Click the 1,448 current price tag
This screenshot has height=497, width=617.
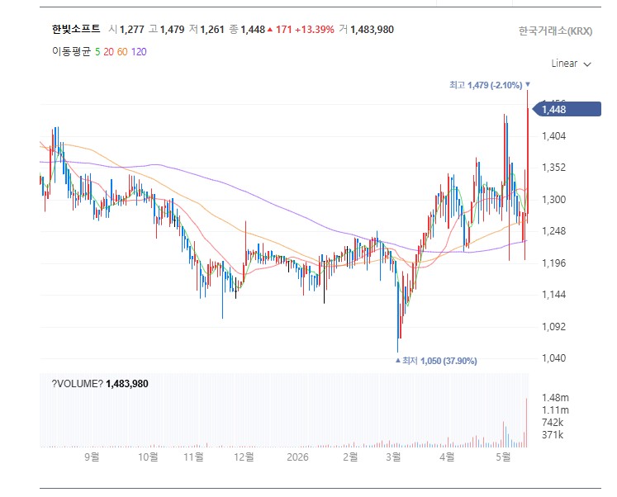click(567, 109)
